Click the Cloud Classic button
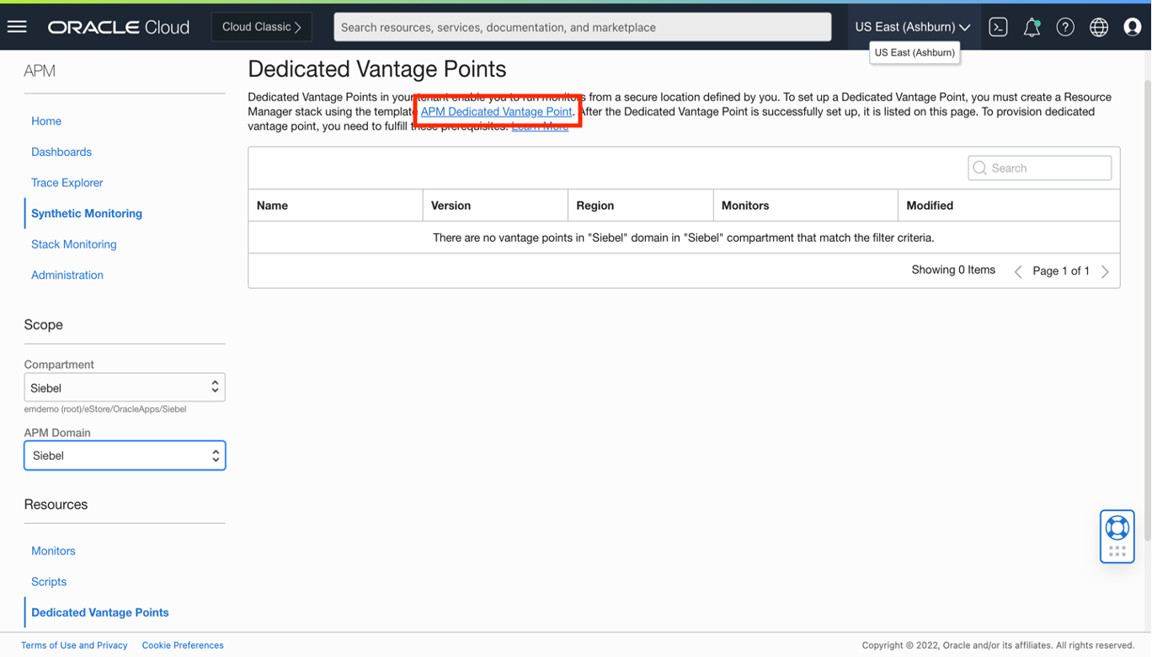Image resolution: width=1152 pixels, height=657 pixels. pos(262,27)
